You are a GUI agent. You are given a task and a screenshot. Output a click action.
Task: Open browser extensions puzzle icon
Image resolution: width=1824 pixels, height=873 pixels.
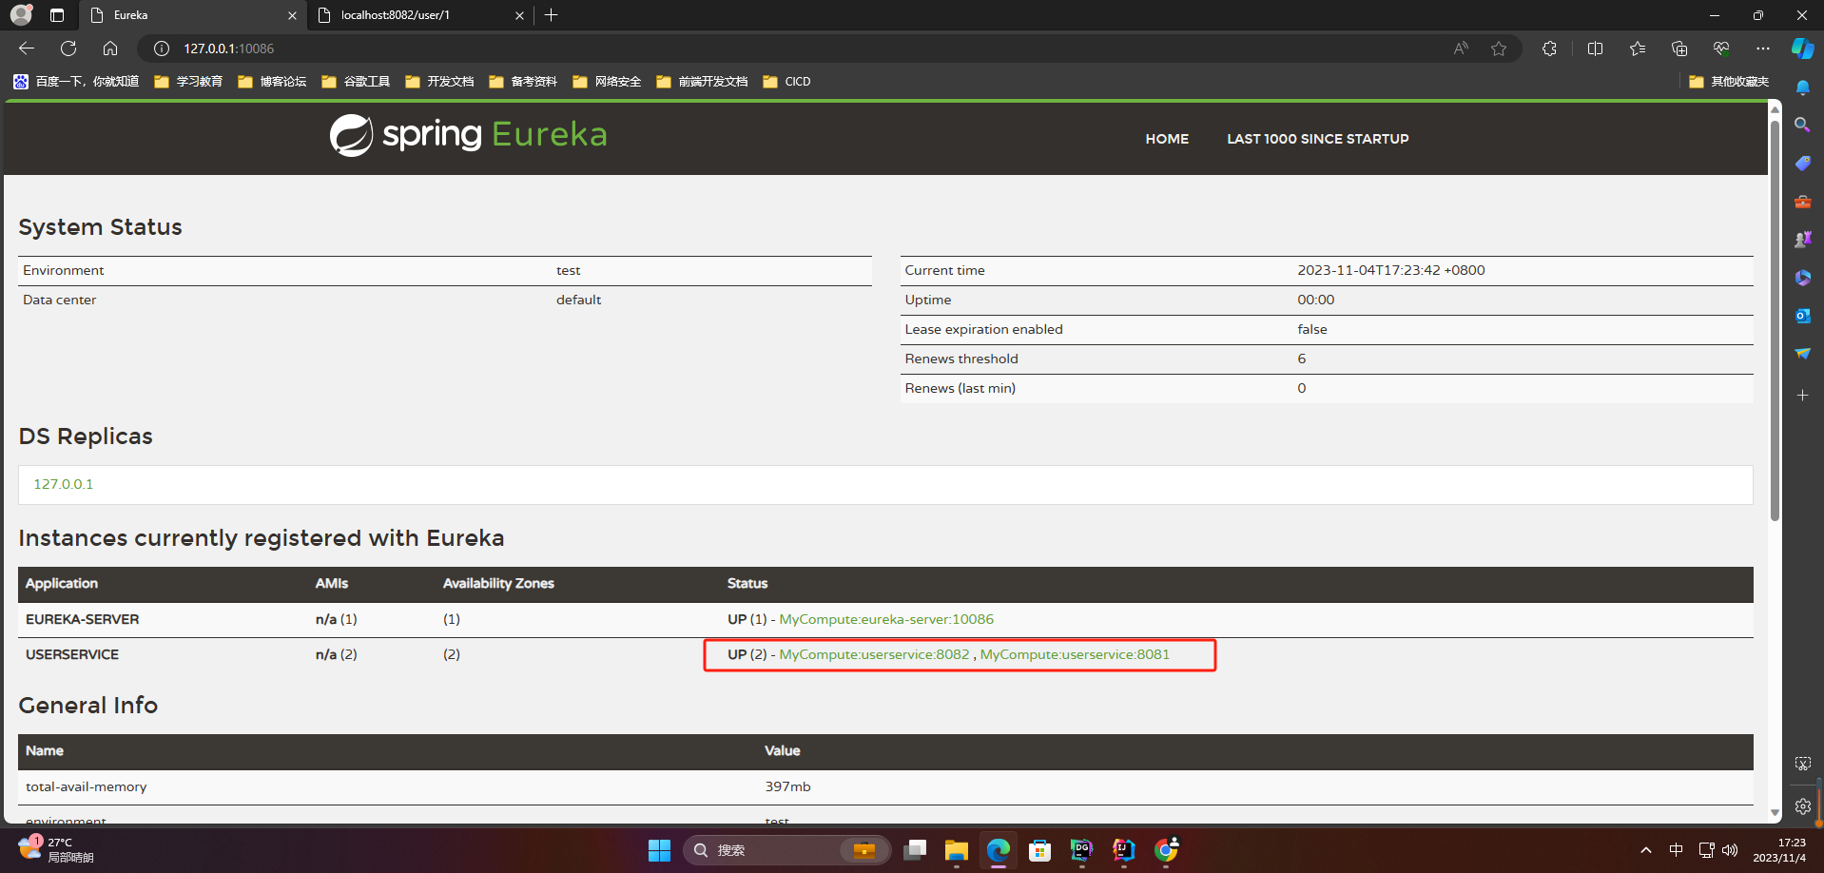(1549, 48)
